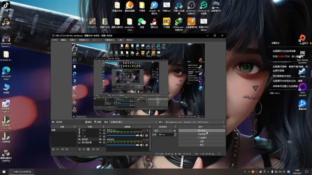Open the 编辑(E) menu in OBS

[x=64, y=40]
